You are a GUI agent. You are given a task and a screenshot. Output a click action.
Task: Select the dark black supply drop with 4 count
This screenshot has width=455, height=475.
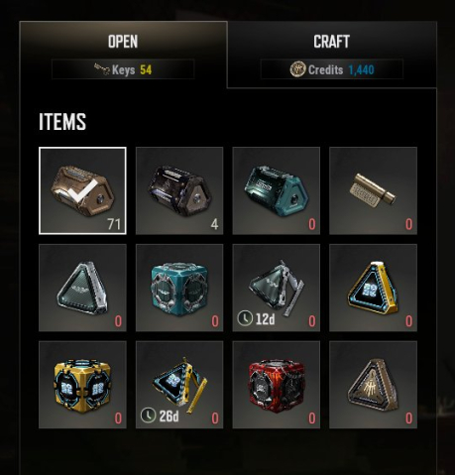(x=179, y=190)
